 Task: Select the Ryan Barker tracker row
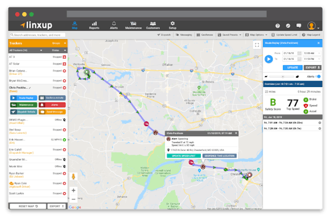coord(38,175)
